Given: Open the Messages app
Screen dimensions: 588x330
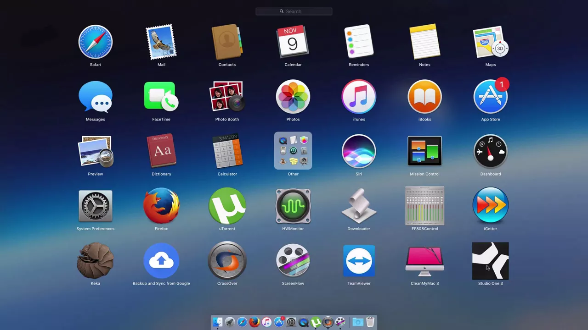Looking at the screenshot, I should tap(95, 97).
